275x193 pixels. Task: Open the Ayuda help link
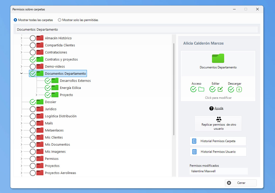coord(219,108)
